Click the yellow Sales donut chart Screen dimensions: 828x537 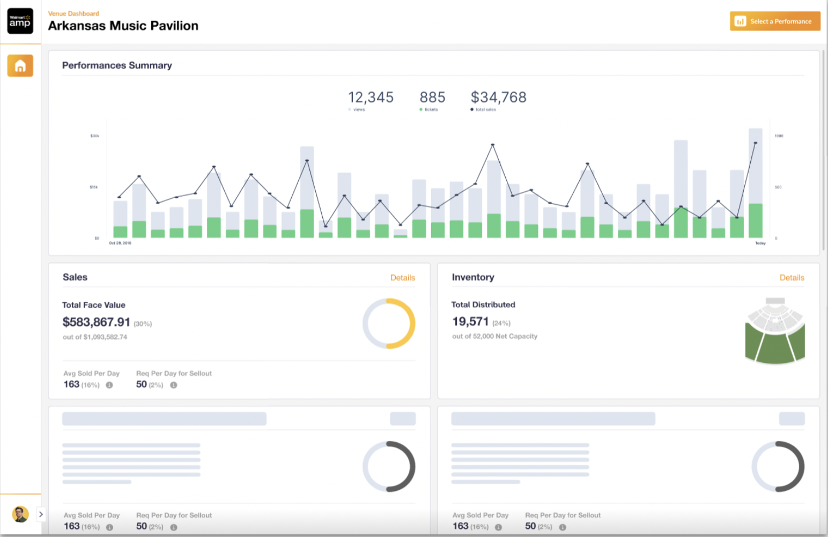389,324
